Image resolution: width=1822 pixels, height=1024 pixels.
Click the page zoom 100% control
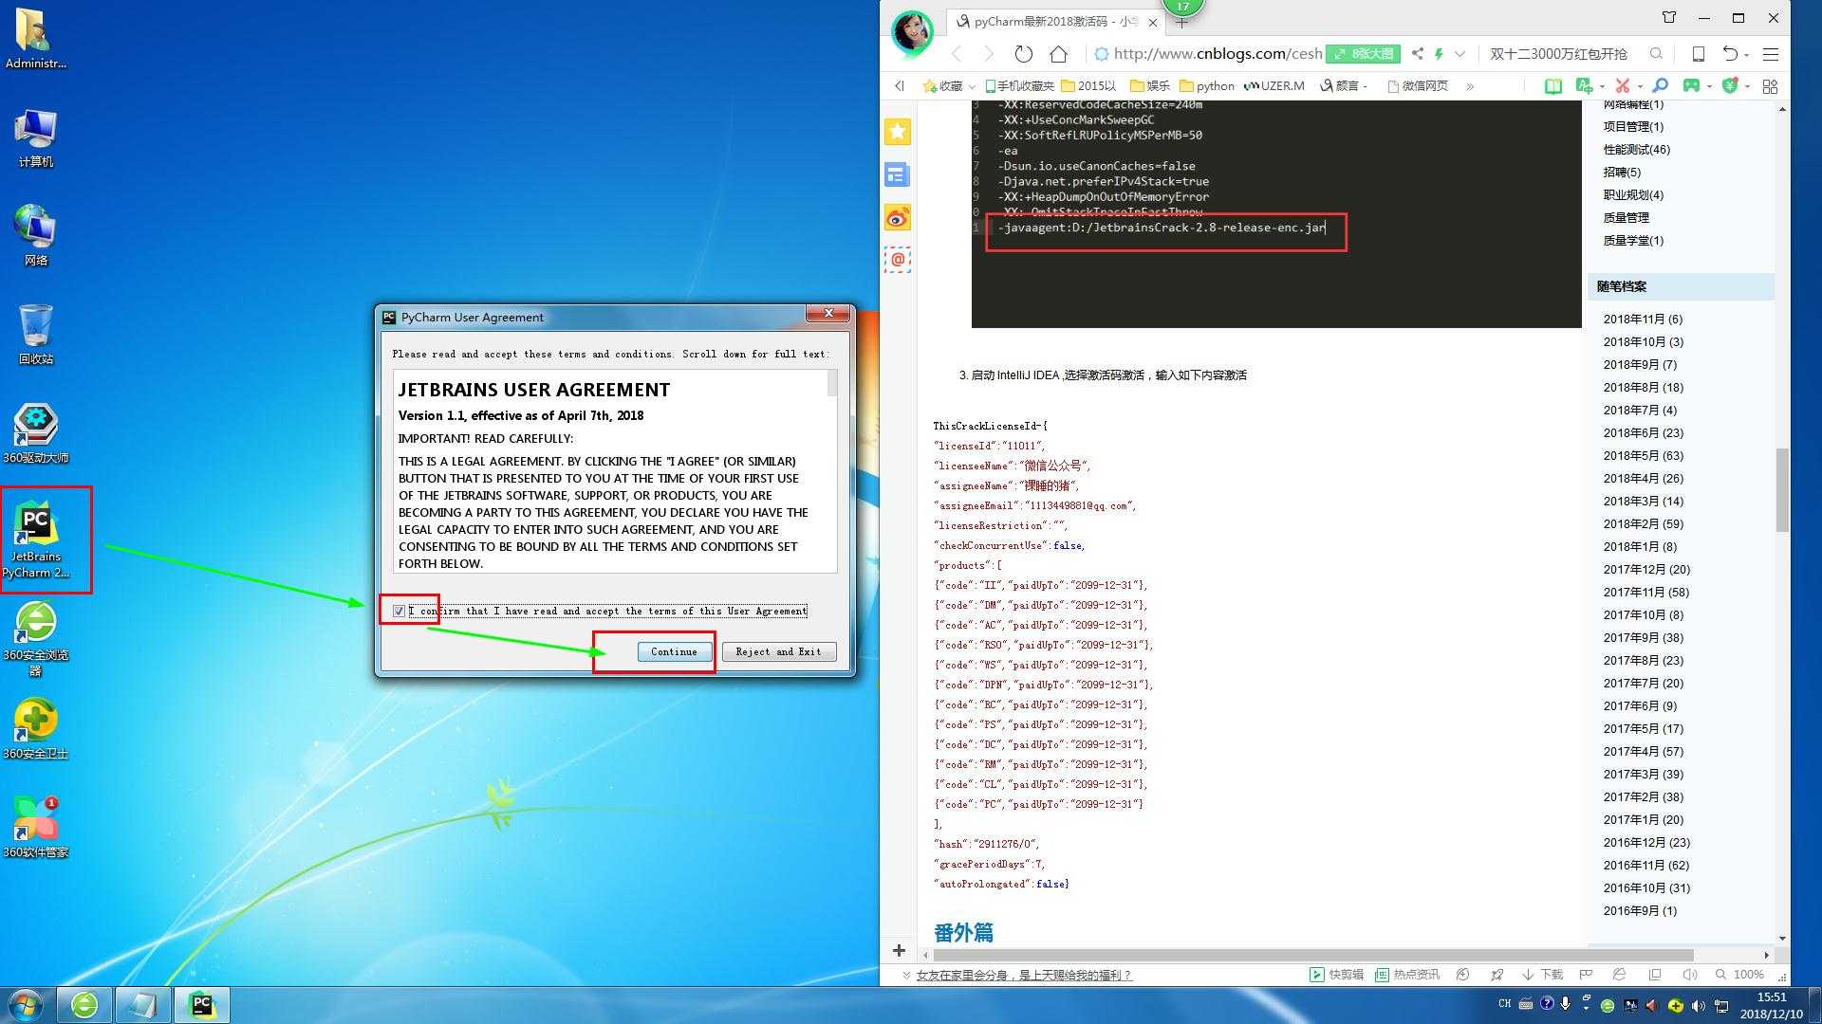point(1739,975)
